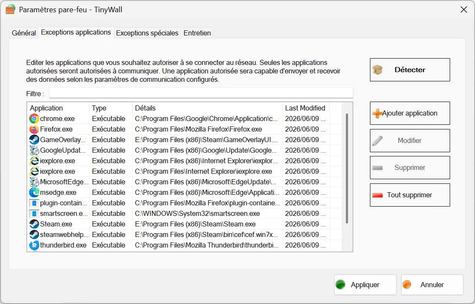The image size is (475, 304).
Task: Select the Firefox.exe row name
Action: 57,129
